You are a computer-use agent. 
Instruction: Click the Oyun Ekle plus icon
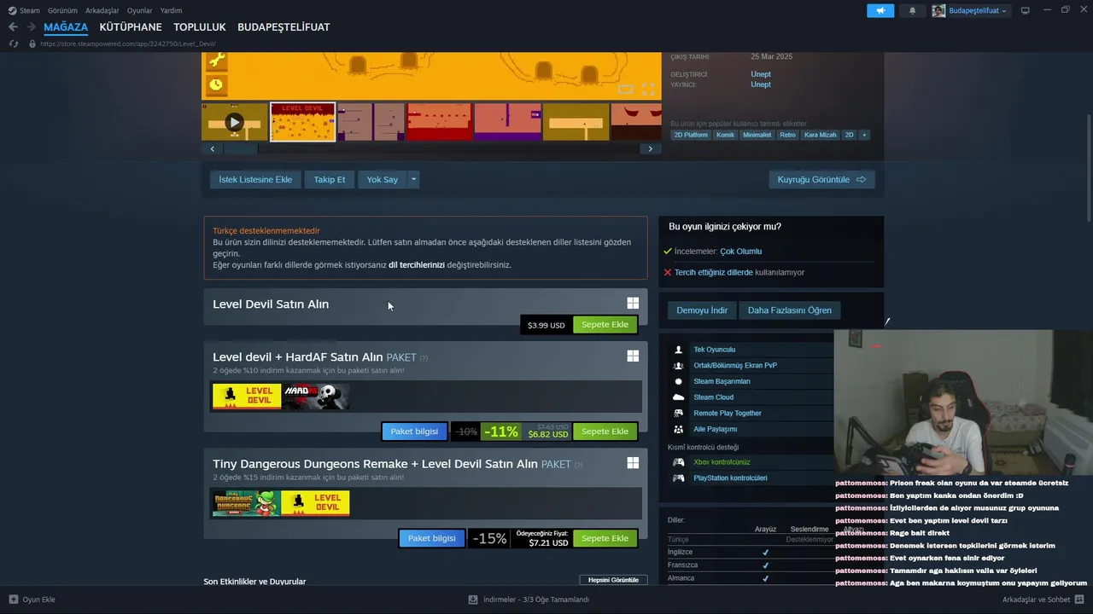click(13, 600)
